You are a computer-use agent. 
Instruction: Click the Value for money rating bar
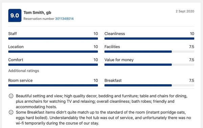click(x=149, y=65)
